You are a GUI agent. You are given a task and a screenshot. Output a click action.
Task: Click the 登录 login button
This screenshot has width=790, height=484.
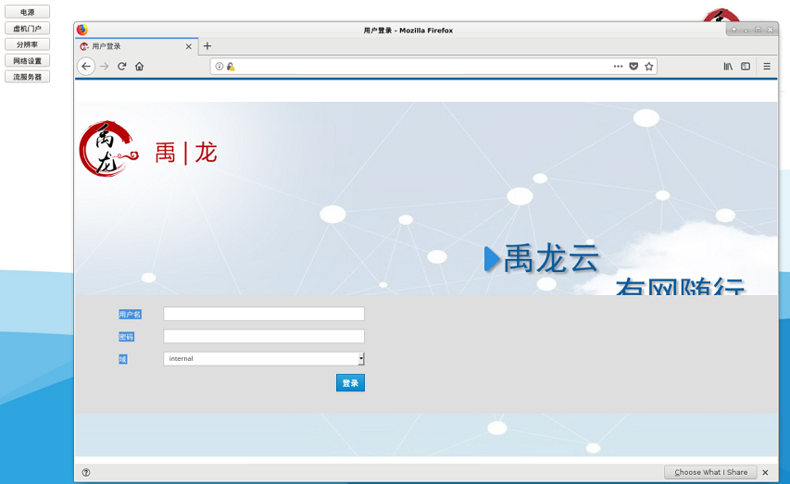click(350, 383)
